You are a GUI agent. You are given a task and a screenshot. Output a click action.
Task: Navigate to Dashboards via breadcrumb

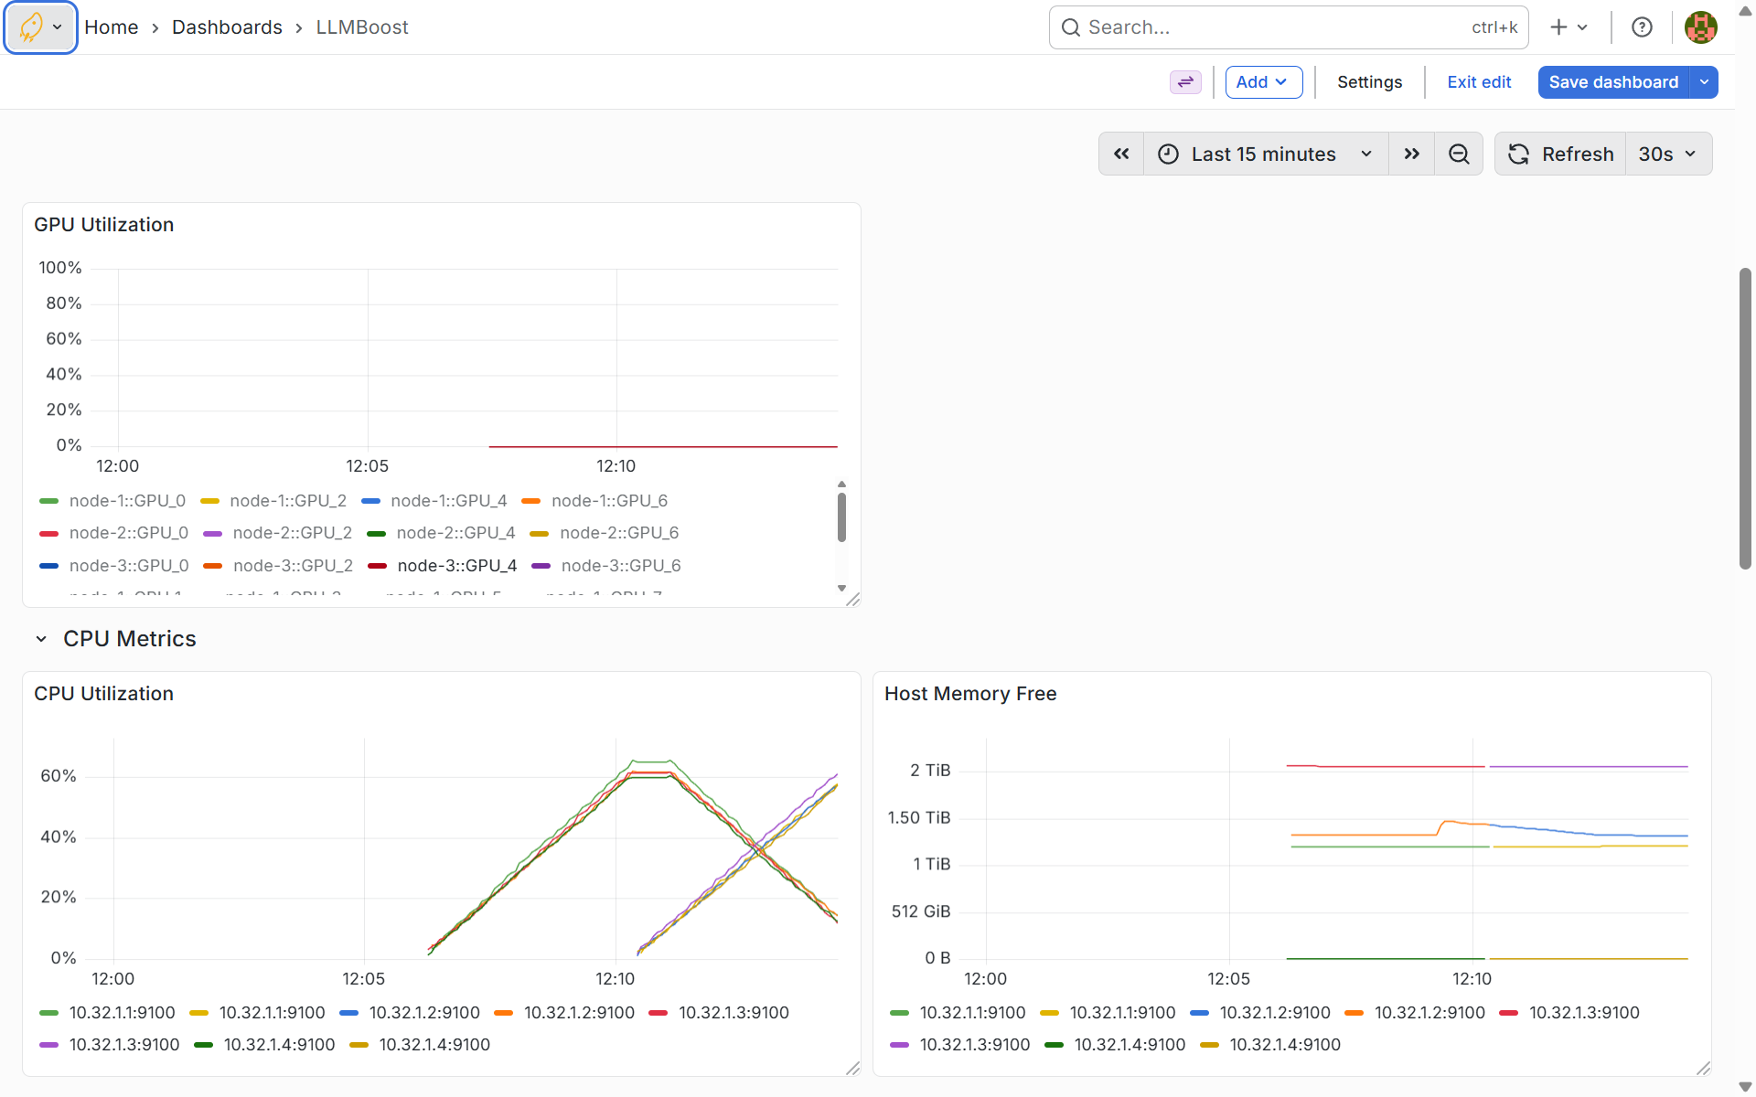[227, 27]
